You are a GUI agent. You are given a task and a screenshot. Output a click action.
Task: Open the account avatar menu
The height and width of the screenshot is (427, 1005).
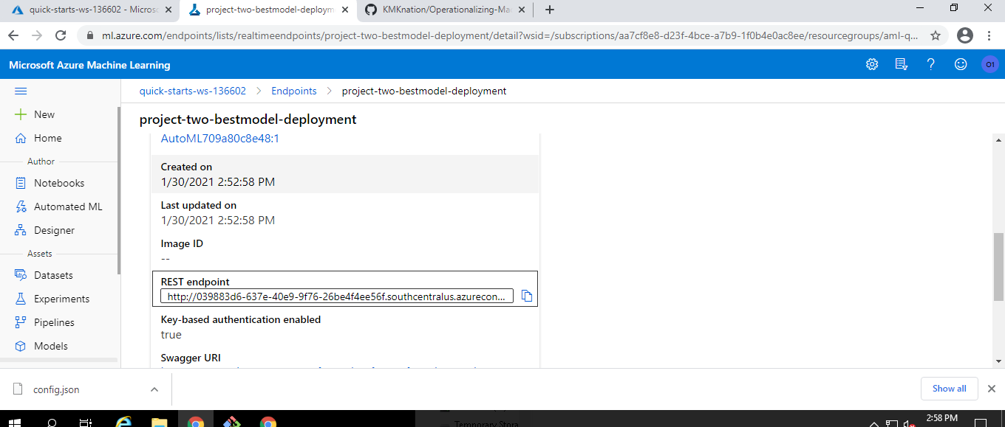pos(990,64)
